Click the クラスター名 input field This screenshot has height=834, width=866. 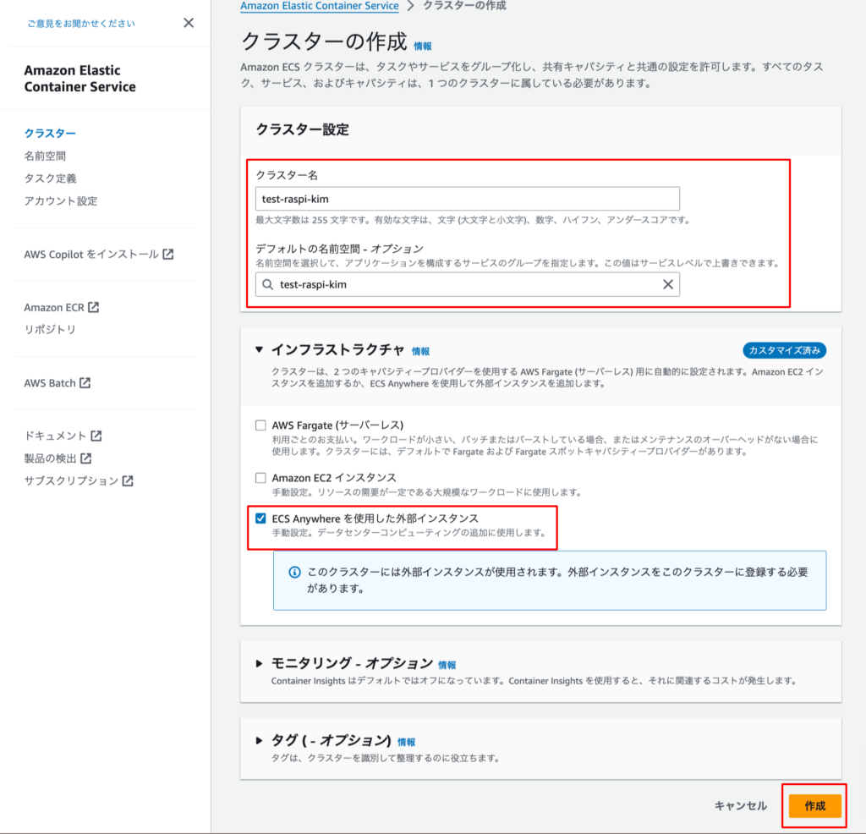[x=467, y=199]
